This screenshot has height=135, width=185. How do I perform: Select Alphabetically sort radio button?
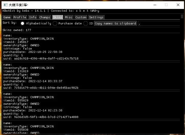22,23
